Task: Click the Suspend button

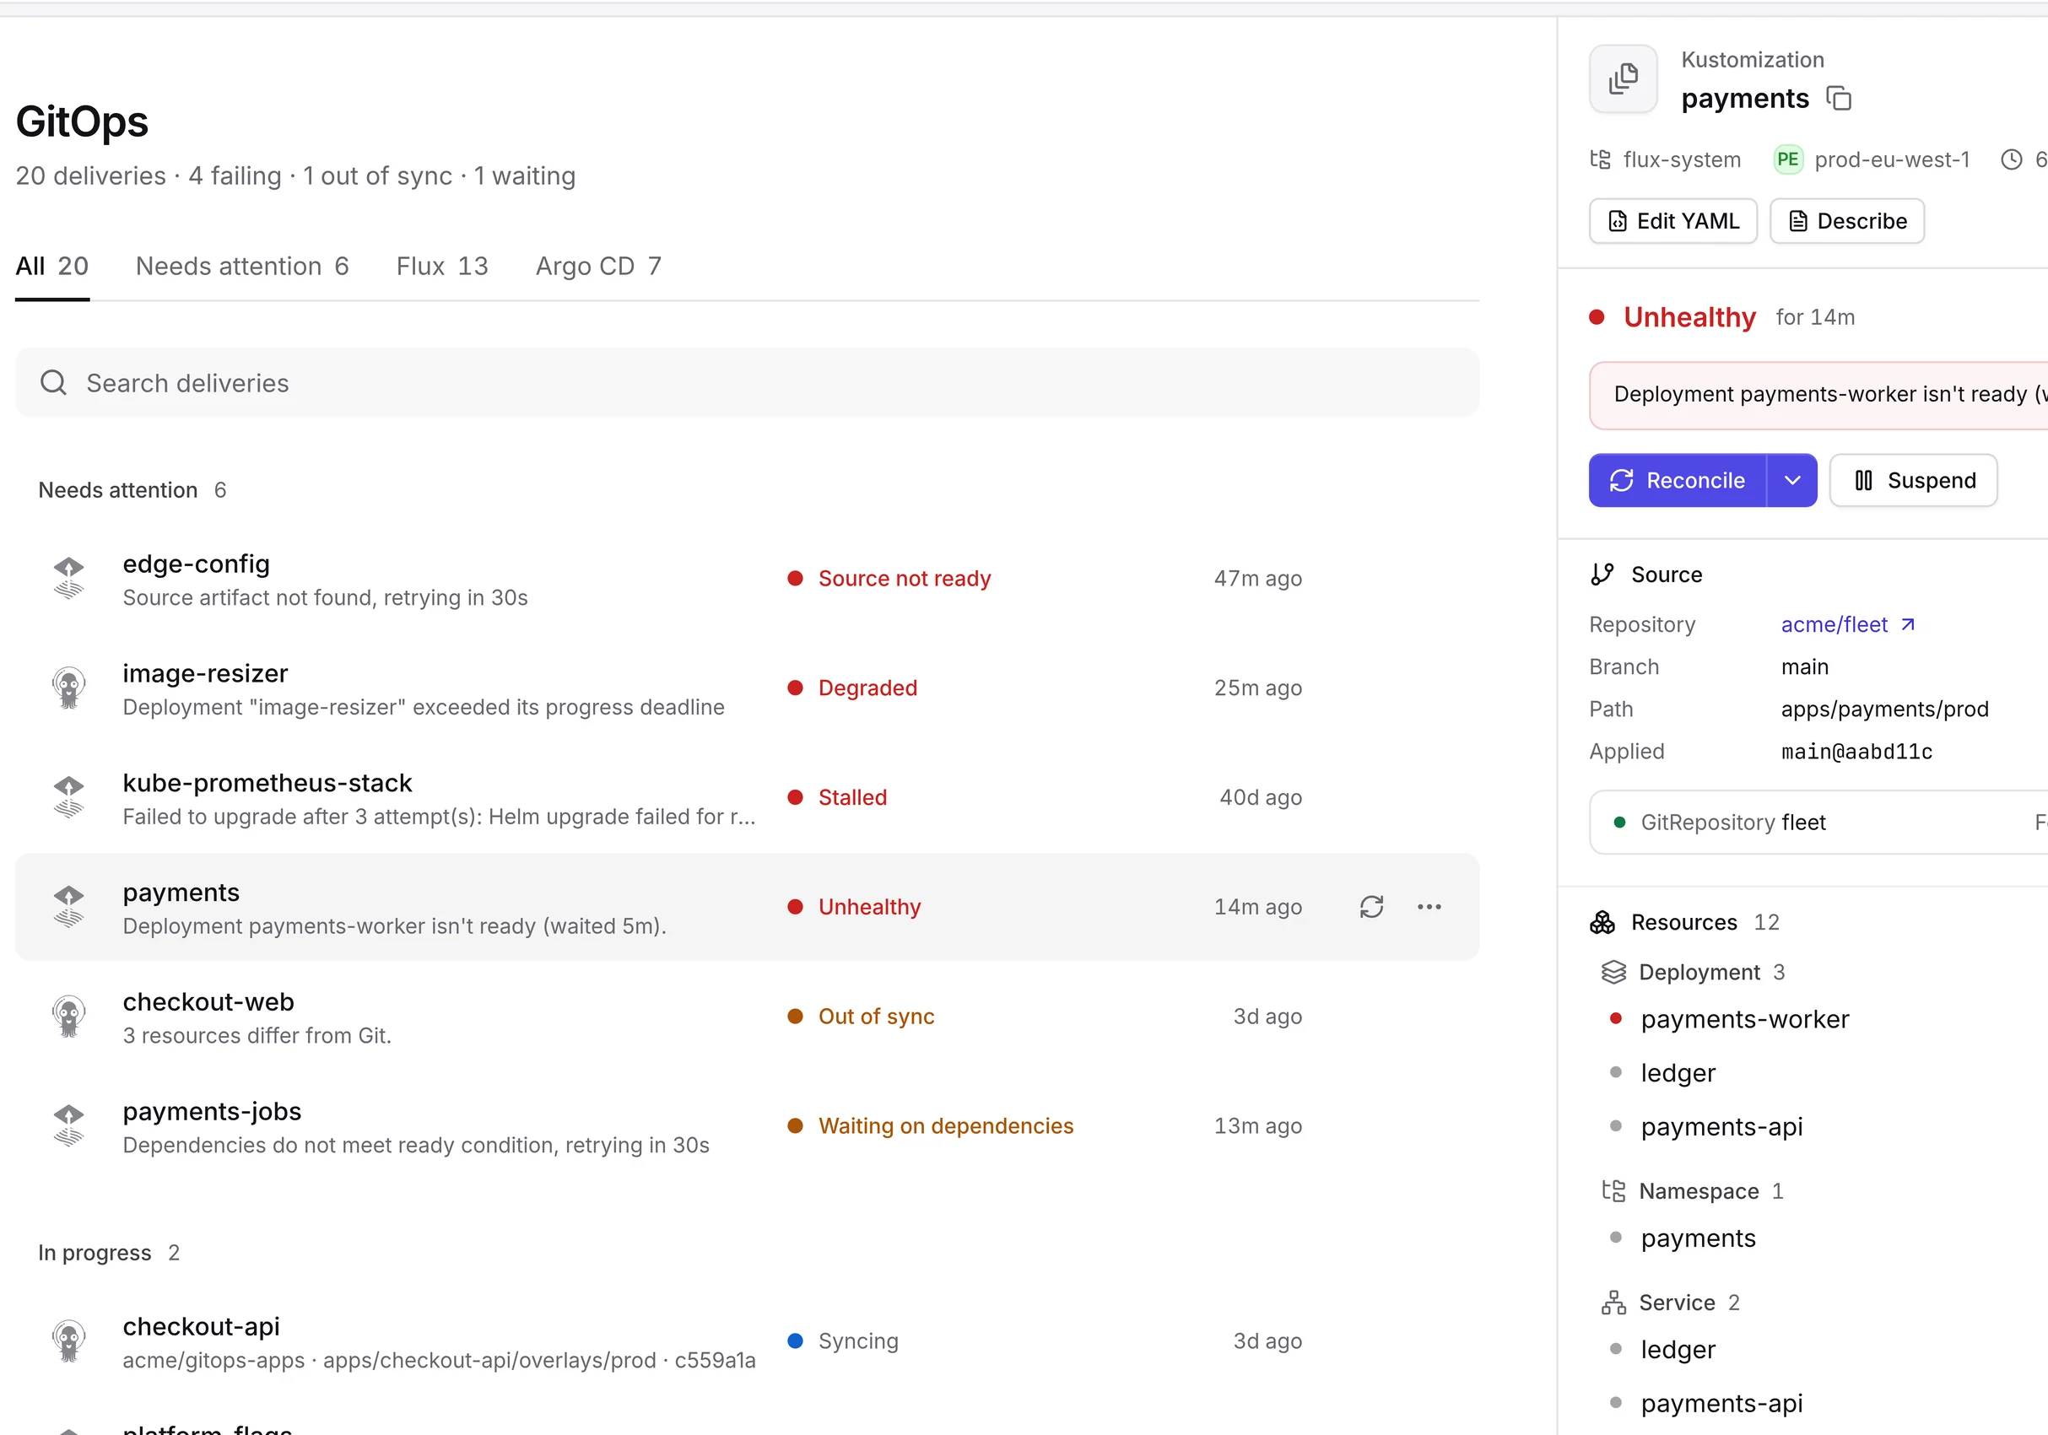Action: pos(1913,481)
